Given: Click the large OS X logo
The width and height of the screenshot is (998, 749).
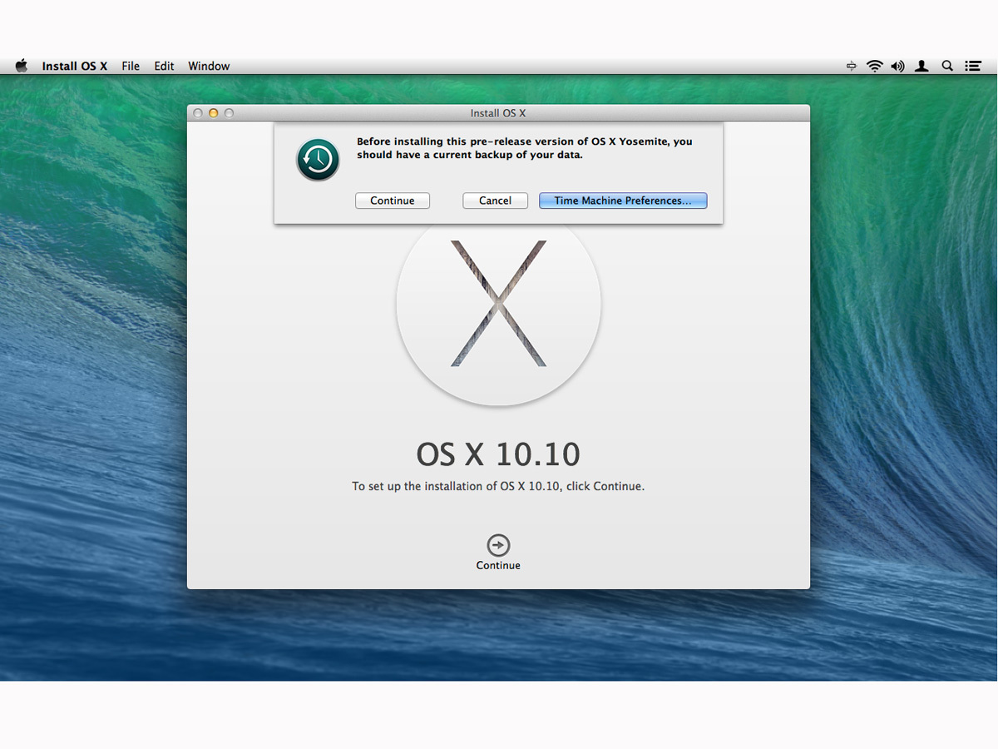Looking at the screenshot, I should tap(498, 305).
